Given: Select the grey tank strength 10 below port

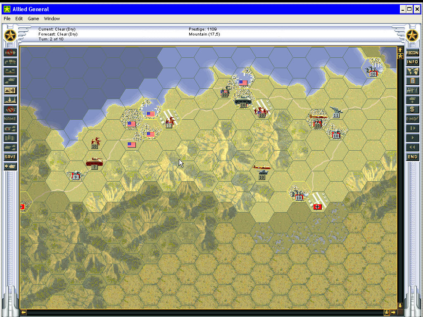Looking at the screenshot, I should tap(243, 102).
